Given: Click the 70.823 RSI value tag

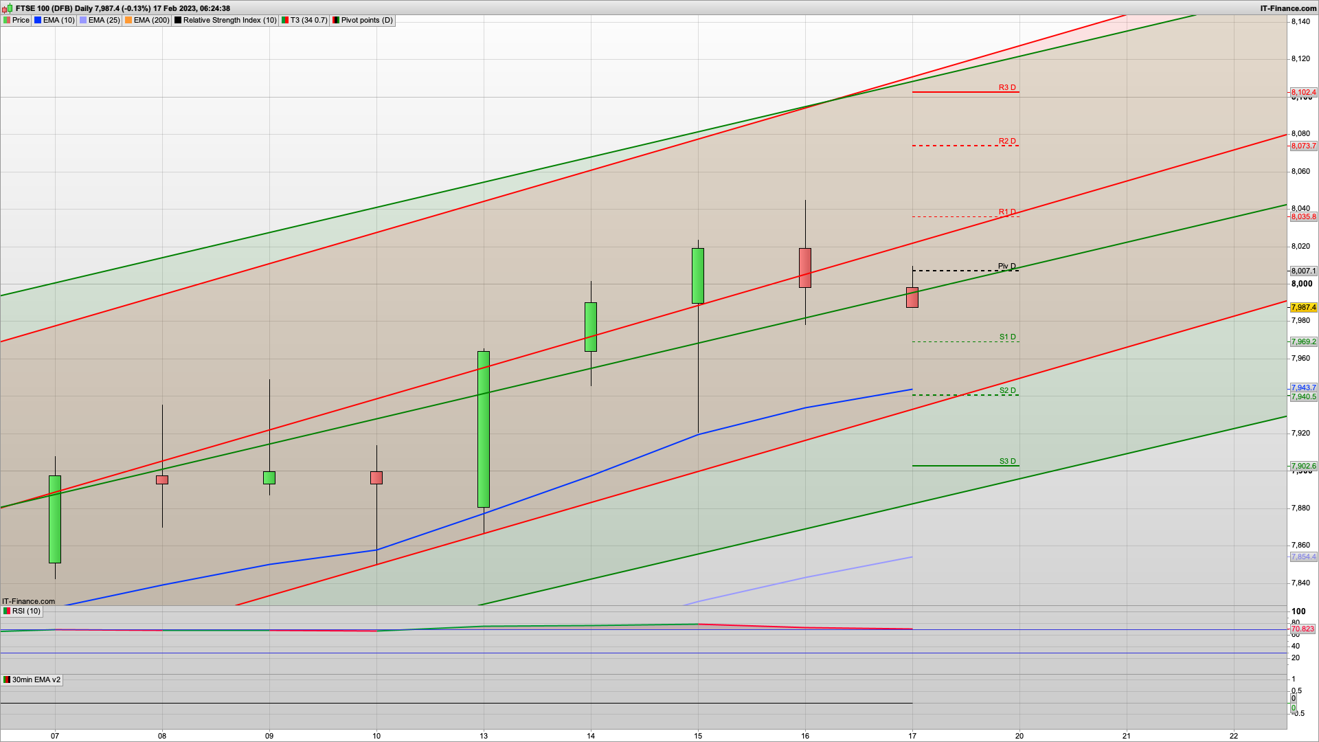Looking at the screenshot, I should point(1303,629).
